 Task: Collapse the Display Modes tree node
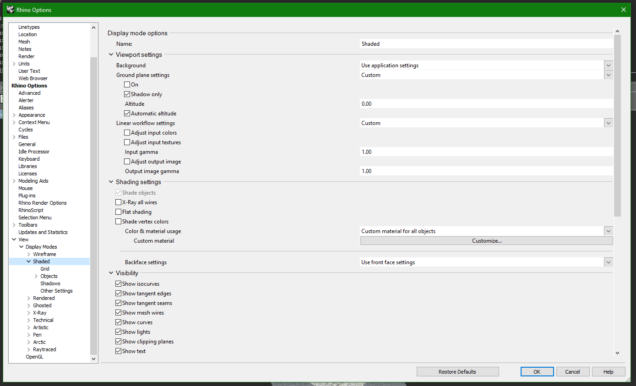tap(22, 247)
